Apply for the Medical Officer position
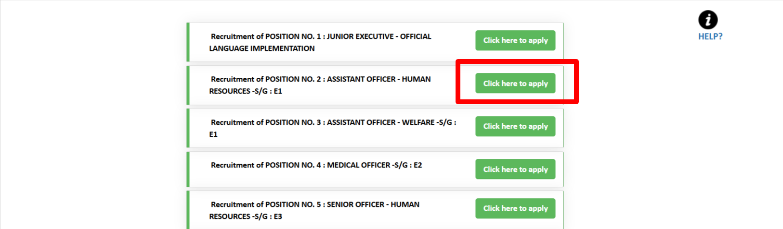783x229 pixels. click(515, 169)
